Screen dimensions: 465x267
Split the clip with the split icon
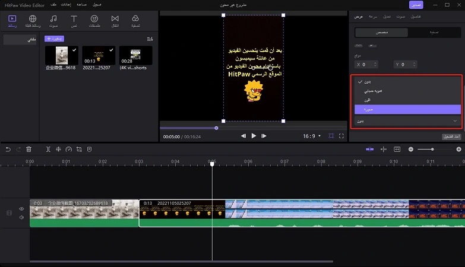(x=48, y=150)
